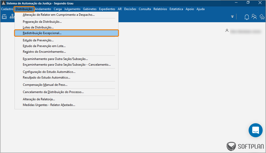Click the users icon in the toolbar
The width and height of the screenshot is (266, 153).
tap(254, 17)
